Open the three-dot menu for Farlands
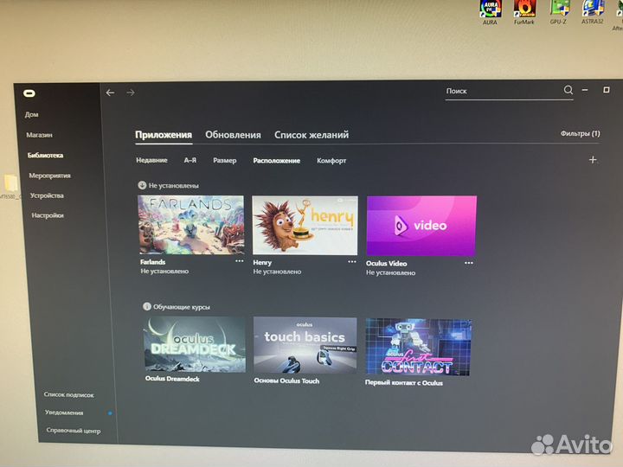Image resolution: width=623 pixels, height=467 pixels. tap(239, 261)
